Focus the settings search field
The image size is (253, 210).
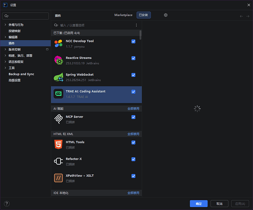point(26,16)
